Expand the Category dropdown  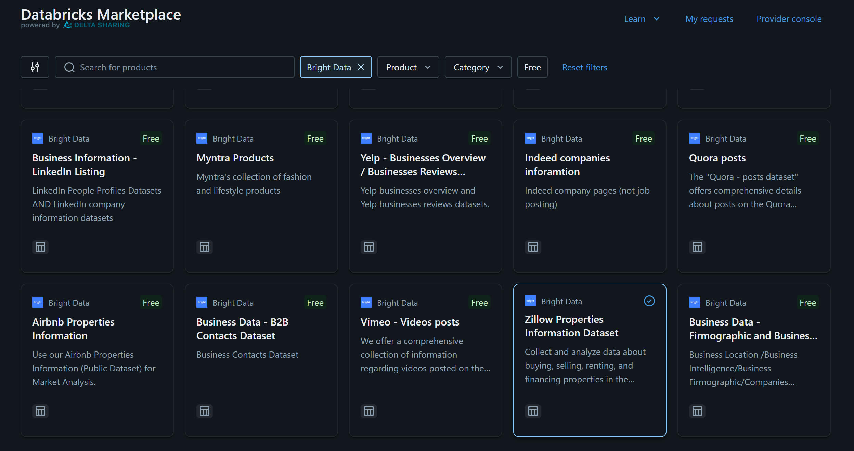(478, 67)
